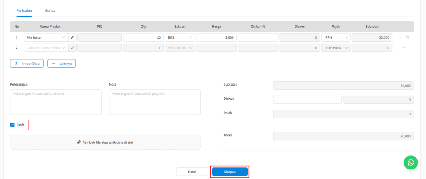Delete row 1 using trash icon
Image resolution: width=426 pixels, height=179 pixels.
tap(407, 37)
